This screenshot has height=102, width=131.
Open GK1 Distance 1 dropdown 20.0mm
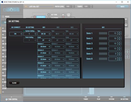pyautogui.click(x=44, y=47)
